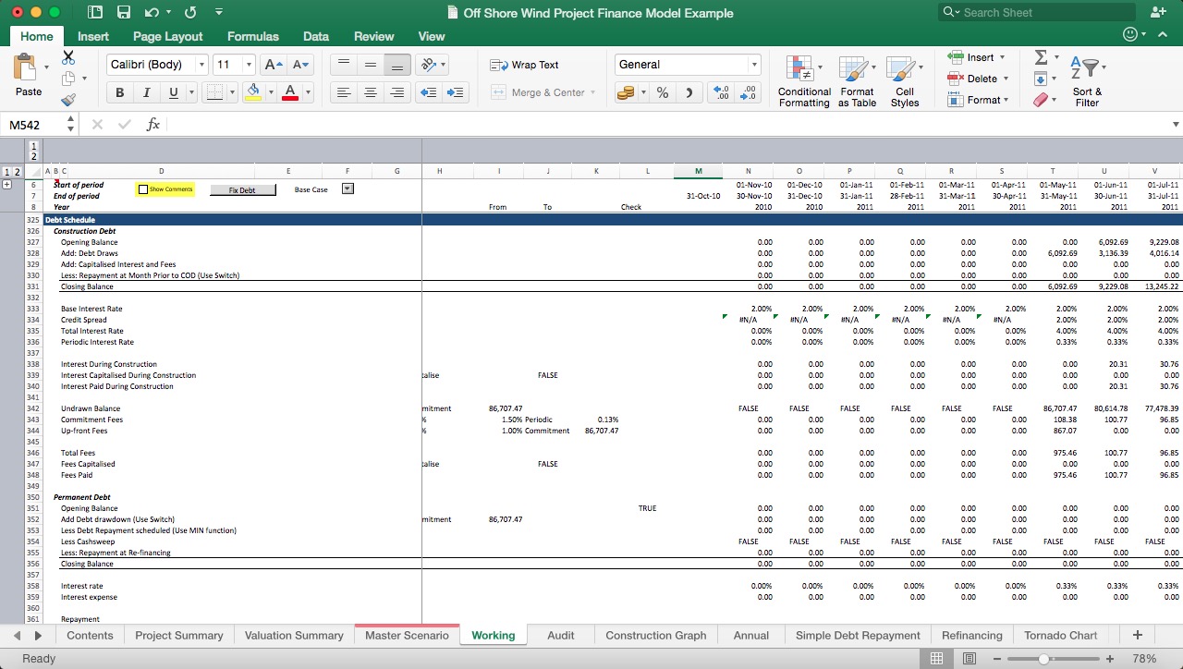Toggle the Show Comments button
This screenshot has width=1183, height=669.
tap(165, 189)
